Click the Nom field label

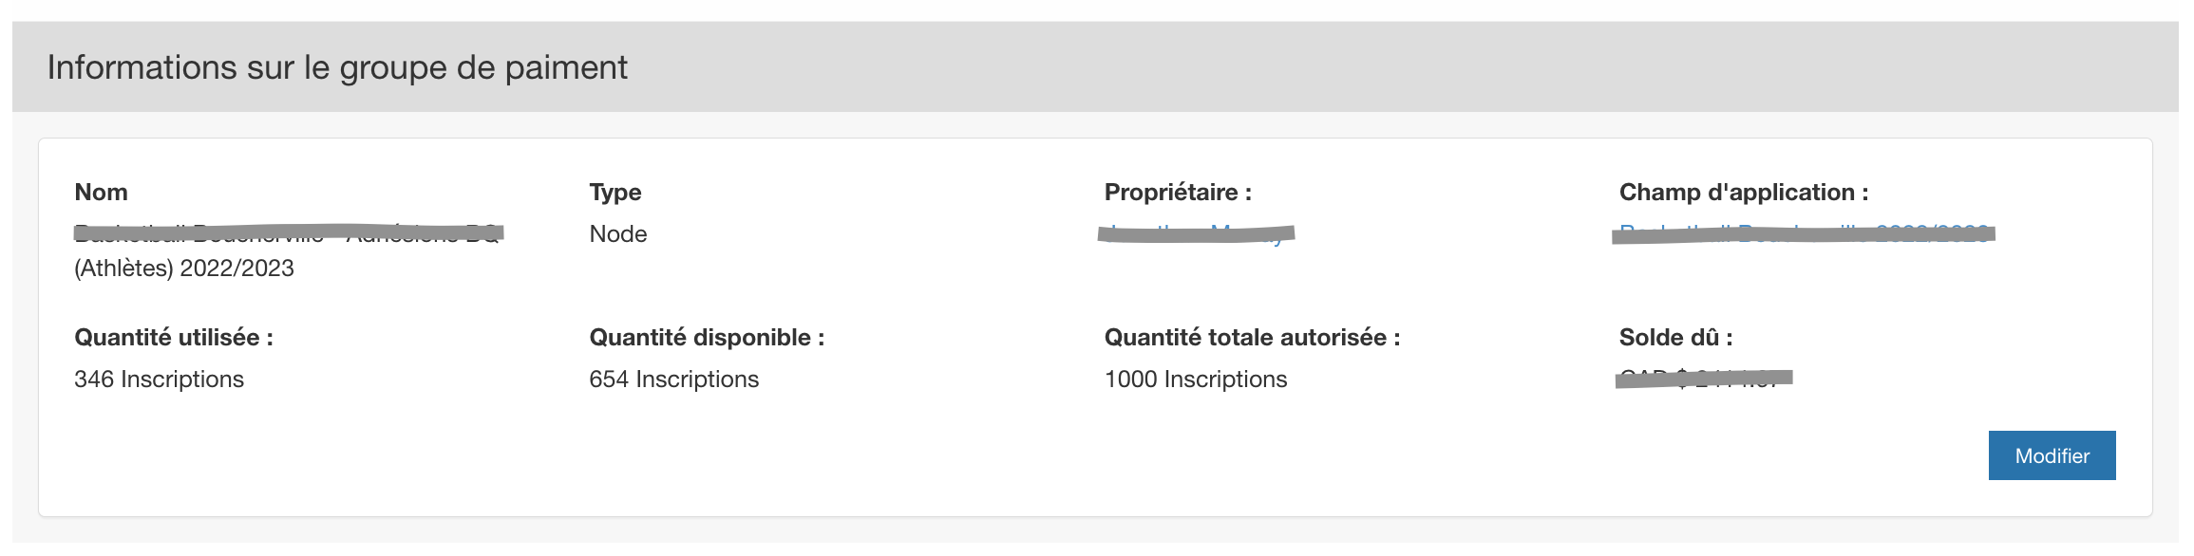pyautogui.click(x=101, y=193)
